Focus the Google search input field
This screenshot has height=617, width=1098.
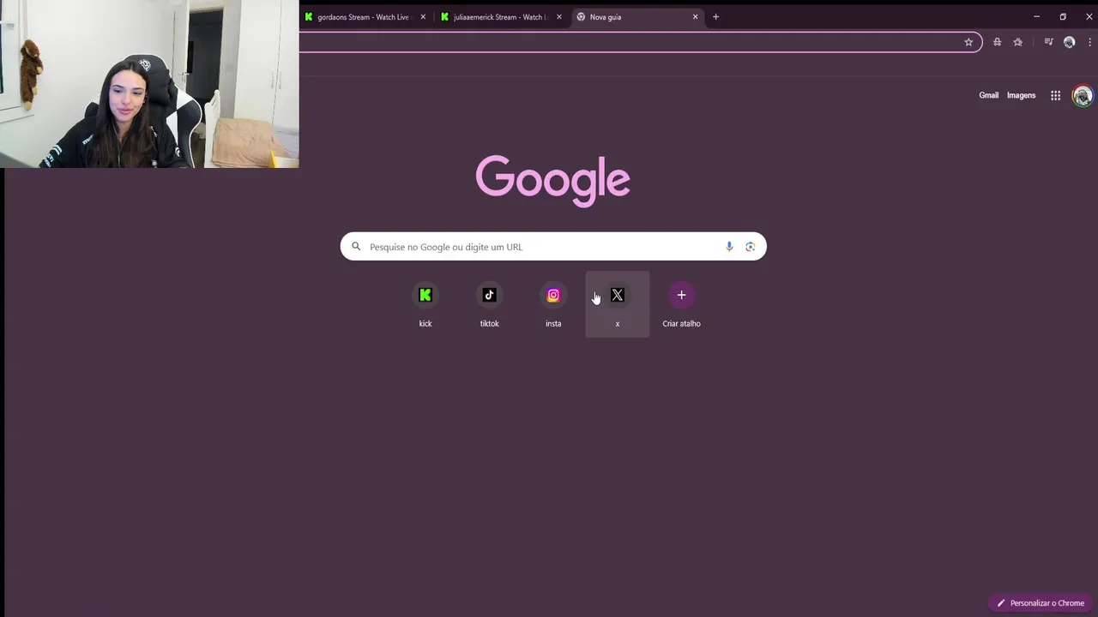tap(553, 247)
